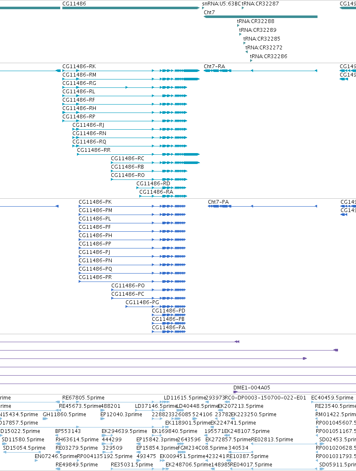The height and width of the screenshot is (471, 356).
Task: Select EST EK169840.5prime
Action: 174,431
